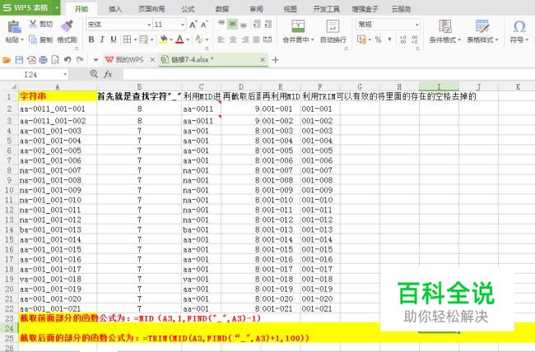
Task: Click the formula bar input field
Action: pyautogui.click(x=329, y=74)
